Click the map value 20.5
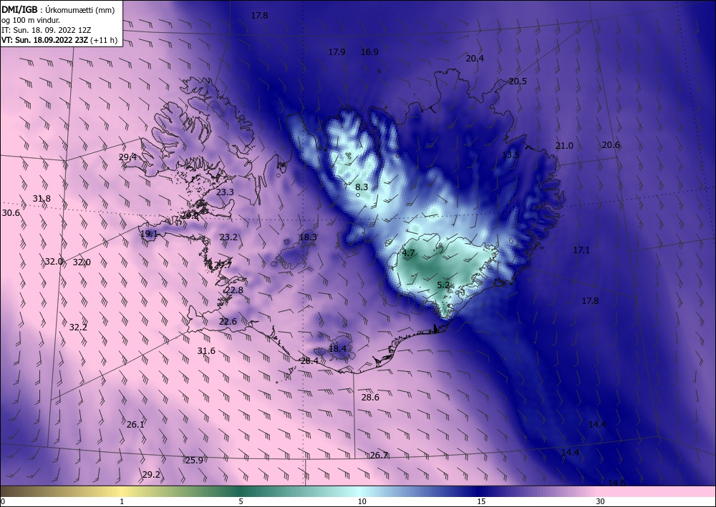This screenshot has width=716, height=507. pyautogui.click(x=518, y=81)
